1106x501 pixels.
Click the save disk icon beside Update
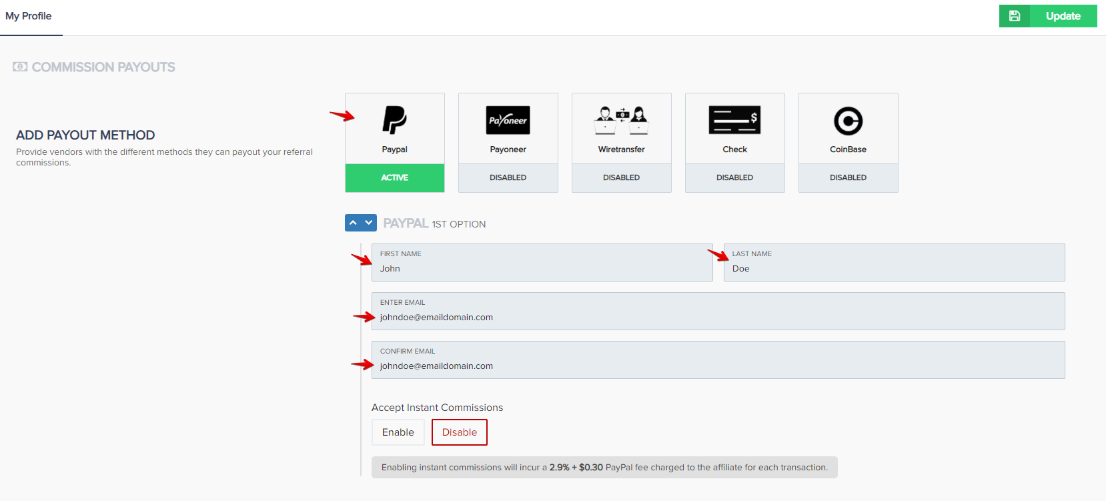click(x=1015, y=16)
